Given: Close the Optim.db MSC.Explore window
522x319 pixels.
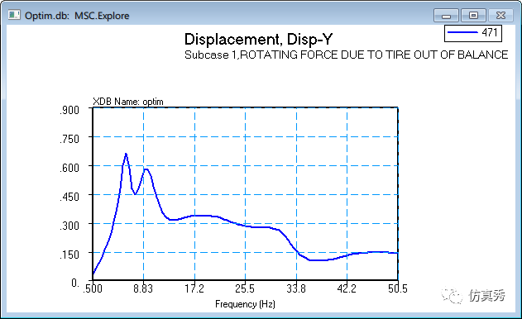Looking at the screenshot, I should click(500, 16).
